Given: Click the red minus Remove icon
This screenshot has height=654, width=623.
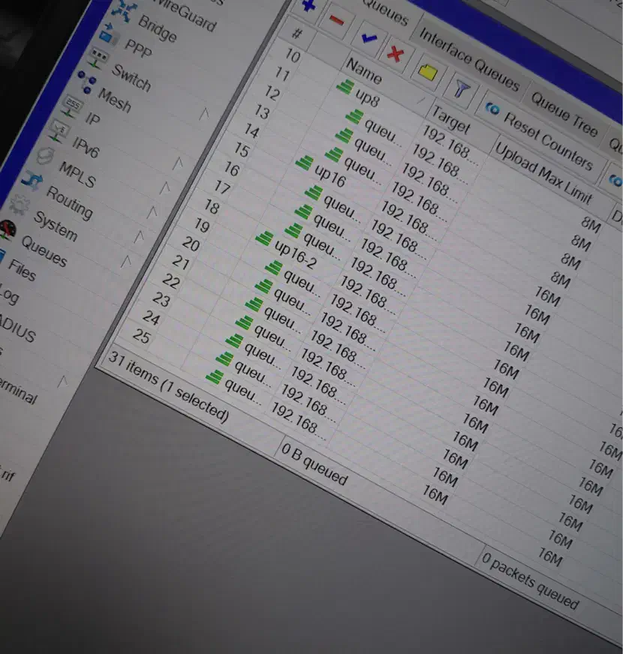Looking at the screenshot, I should [336, 20].
